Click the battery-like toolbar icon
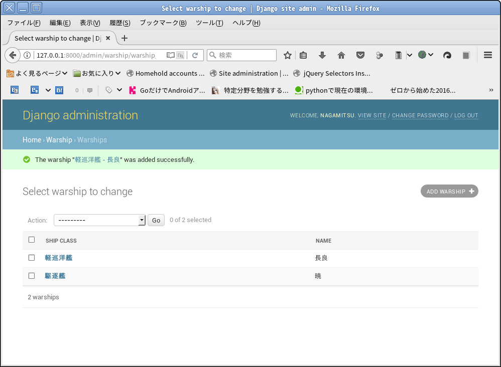501x367 pixels. click(x=398, y=55)
